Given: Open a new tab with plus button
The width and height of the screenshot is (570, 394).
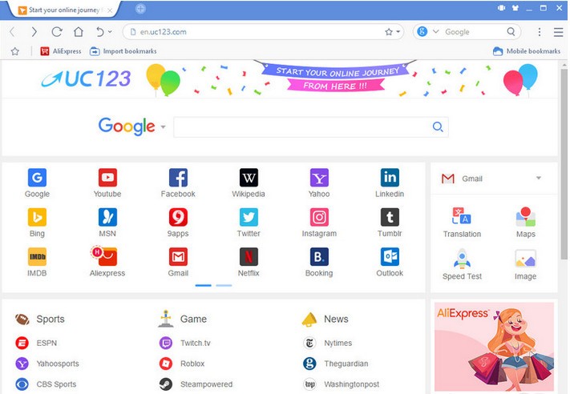Looking at the screenshot, I should click(140, 9).
